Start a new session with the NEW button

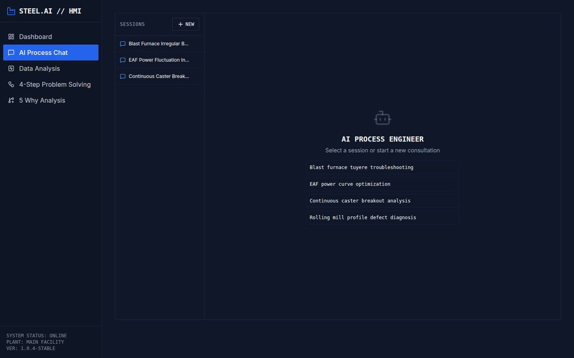click(x=186, y=24)
